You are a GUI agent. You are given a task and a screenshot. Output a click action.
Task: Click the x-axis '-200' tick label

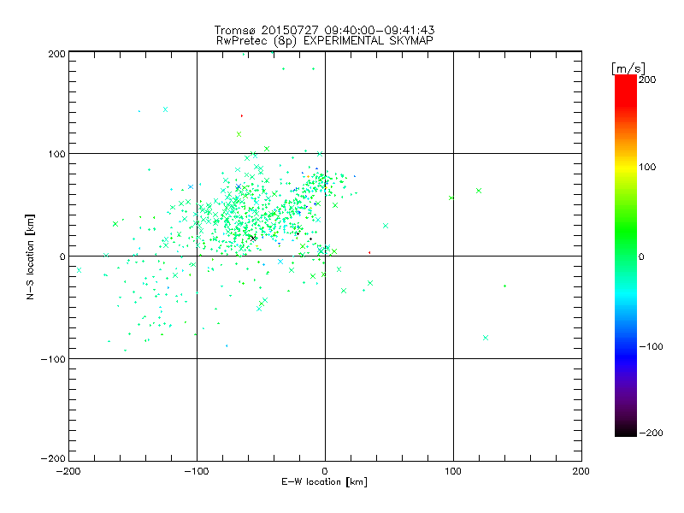point(68,471)
